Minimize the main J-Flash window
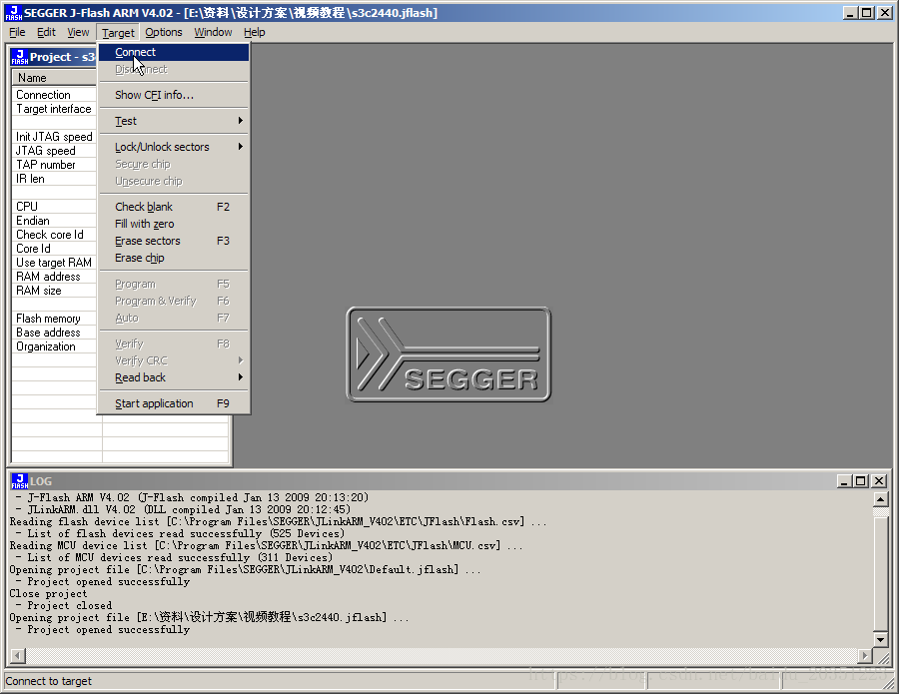The image size is (899, 694). click(850, 13)
